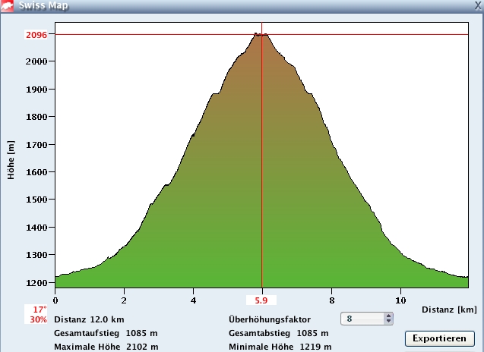Click the Swiss Map app icon in title bar
Viewport: 484px width, 352px height.
pos(8,5)
